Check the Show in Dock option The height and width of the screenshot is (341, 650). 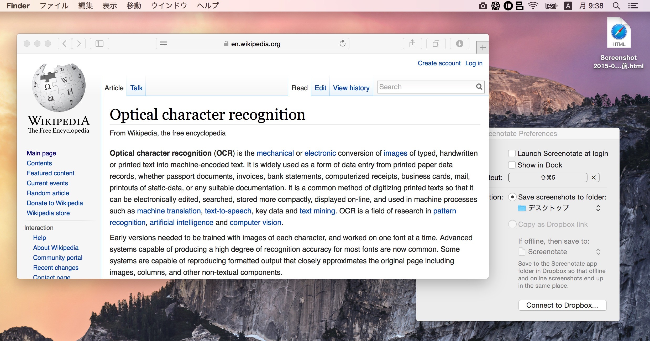pyautogui.click(x=512, y=165)
